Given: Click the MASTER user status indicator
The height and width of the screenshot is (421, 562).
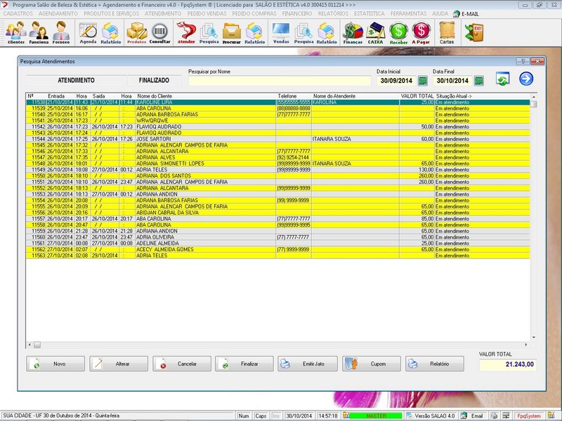Looking at the screenshot, I should [376, 415].
